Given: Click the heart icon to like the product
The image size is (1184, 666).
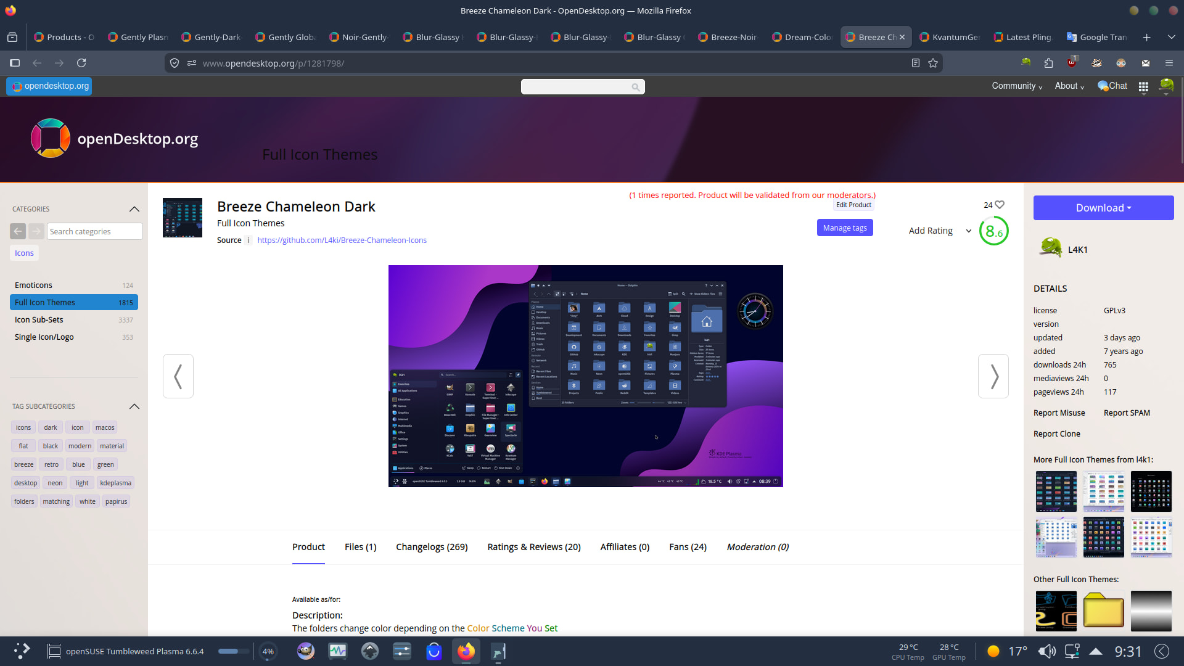Looking at the screenshot, I should 1000,205.
